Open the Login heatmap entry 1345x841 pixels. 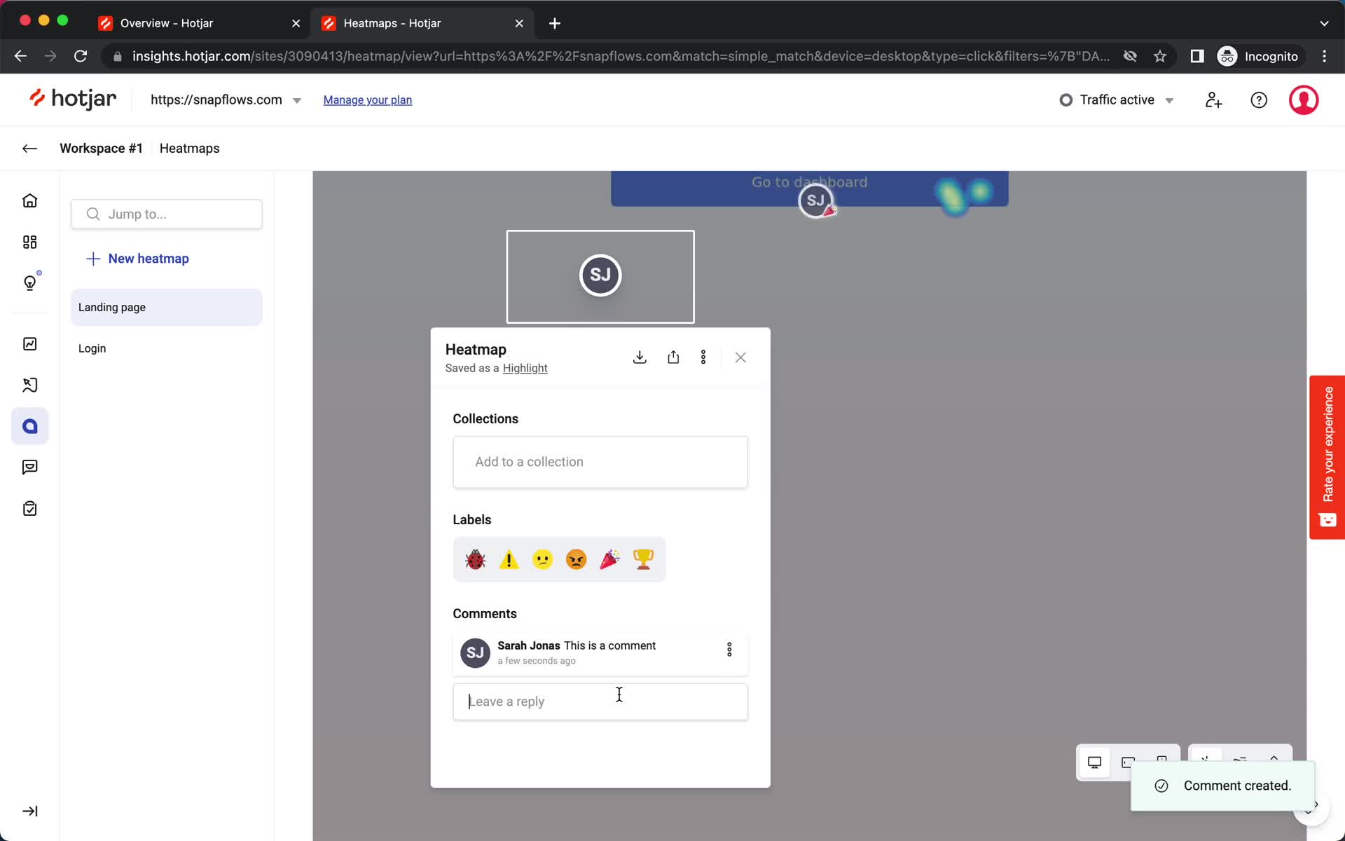click(x=92, y=348)
